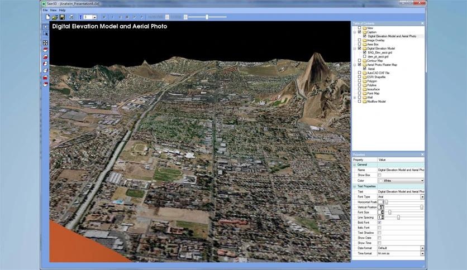Toggle the Bold Font checkbox
The height and width of the screenshot is (270, 467).
[x=380, y=223]
